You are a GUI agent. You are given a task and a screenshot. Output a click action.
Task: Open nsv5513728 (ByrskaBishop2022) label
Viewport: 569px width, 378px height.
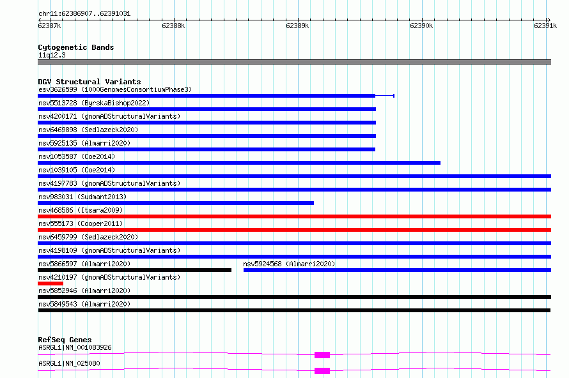tap(94, 103)
